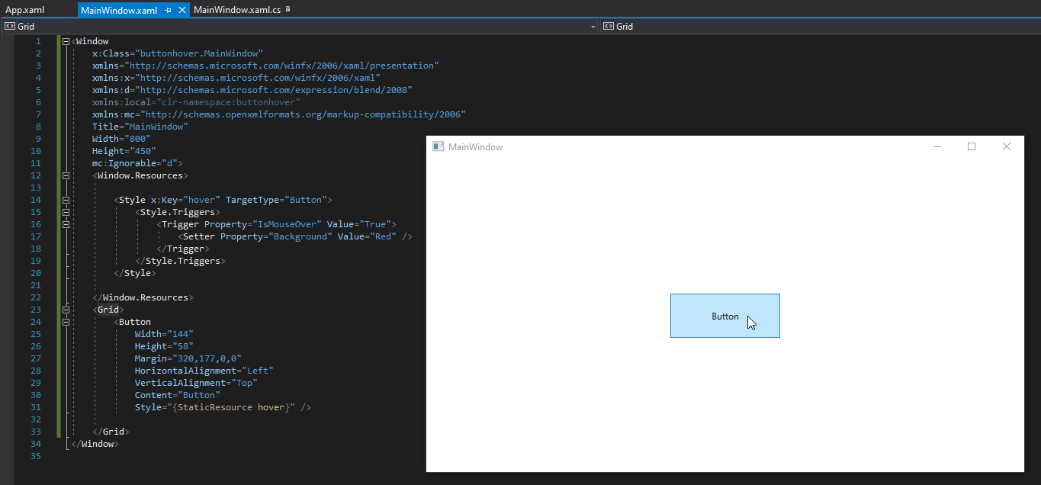Open the MainWindow.xaml.cs code file tab
This screenshot has height=485, width=1041.
click(x=236, y=10)
